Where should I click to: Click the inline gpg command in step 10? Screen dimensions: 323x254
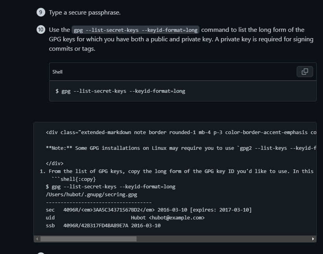(136, 30)
